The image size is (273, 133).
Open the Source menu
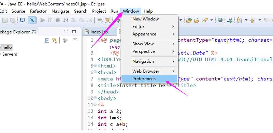click(18, 11)
